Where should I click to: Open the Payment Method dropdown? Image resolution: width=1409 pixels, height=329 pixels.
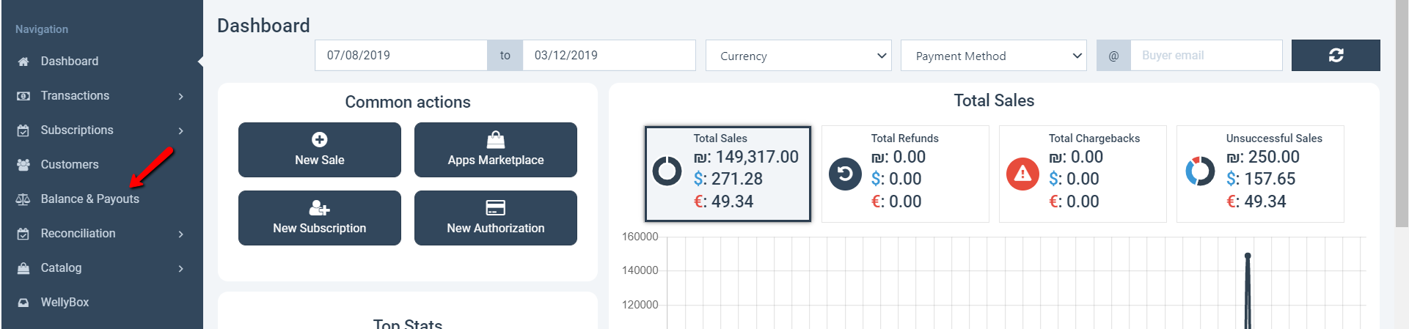tap(994, 56)
